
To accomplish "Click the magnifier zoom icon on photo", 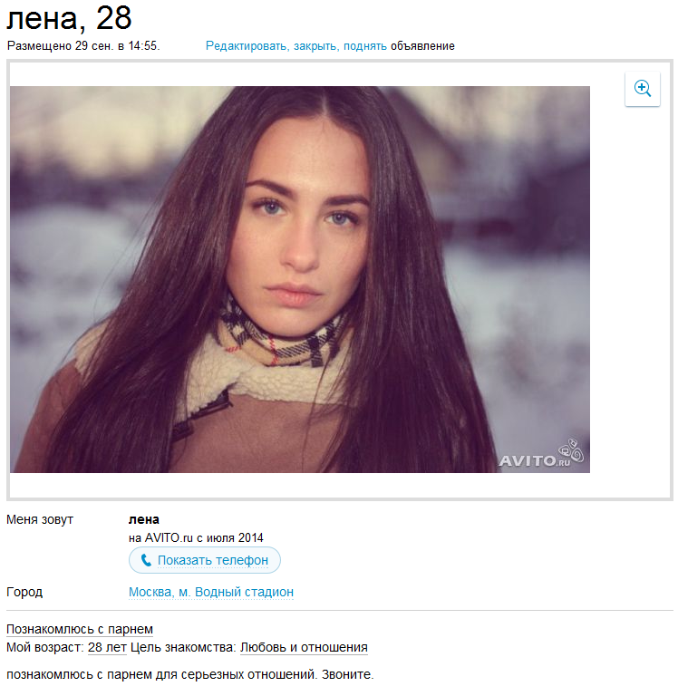I will [642, 88].
